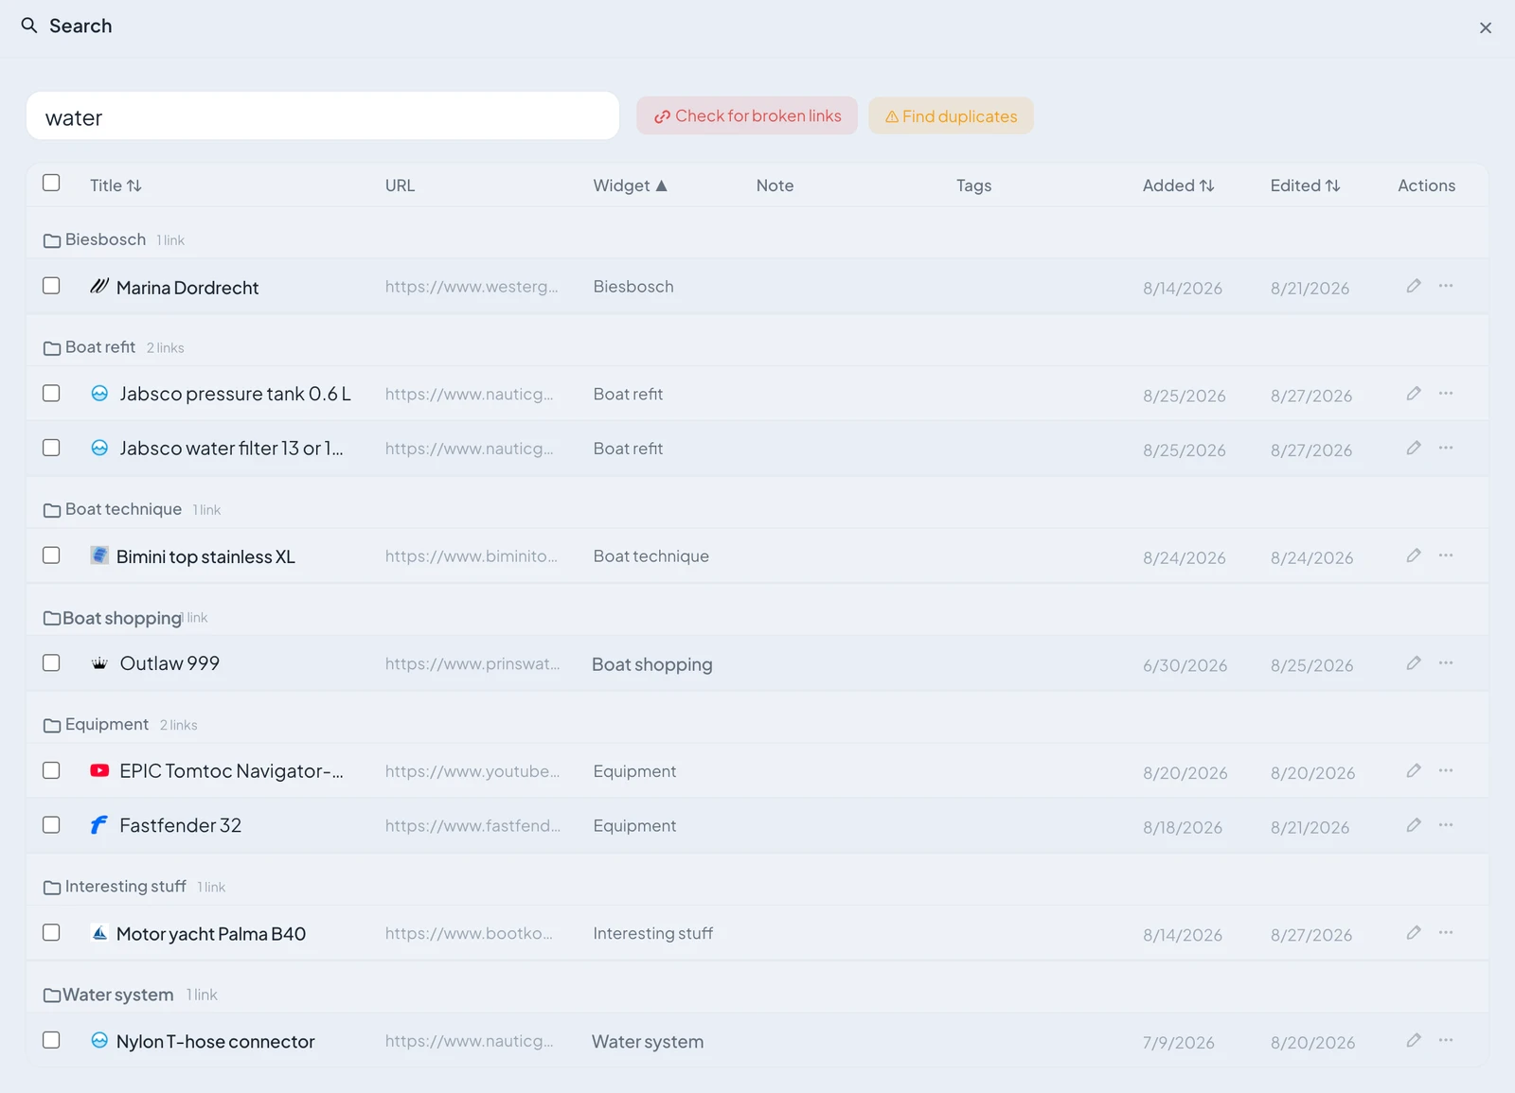The image size is (1515, 1093).
Task: Click the Nylon T-hose connector title
Action: [x=215, y=1042]
